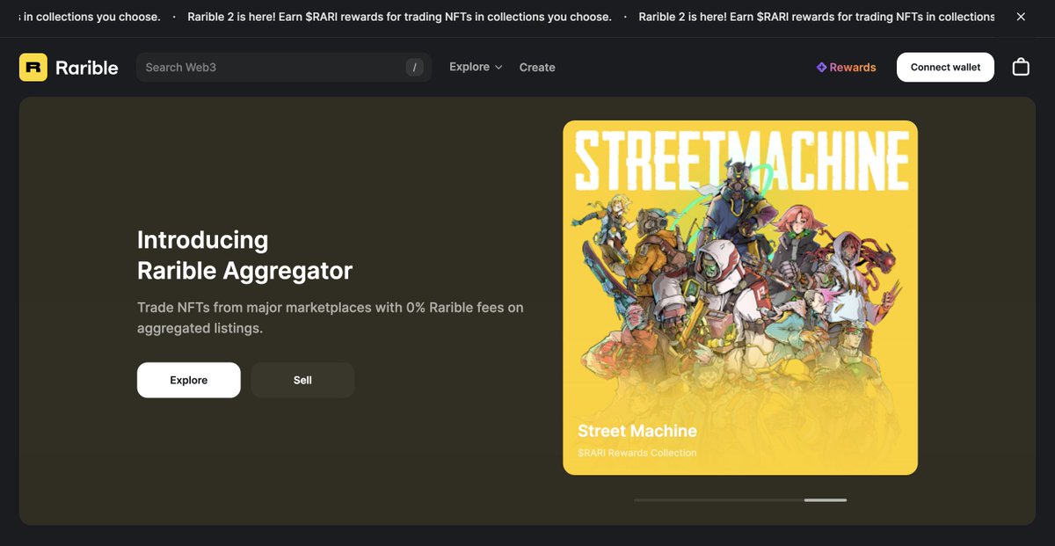Click the white Explore button
The width and height of the screenshot is (1055, 546).
click(x=189, y=380)
